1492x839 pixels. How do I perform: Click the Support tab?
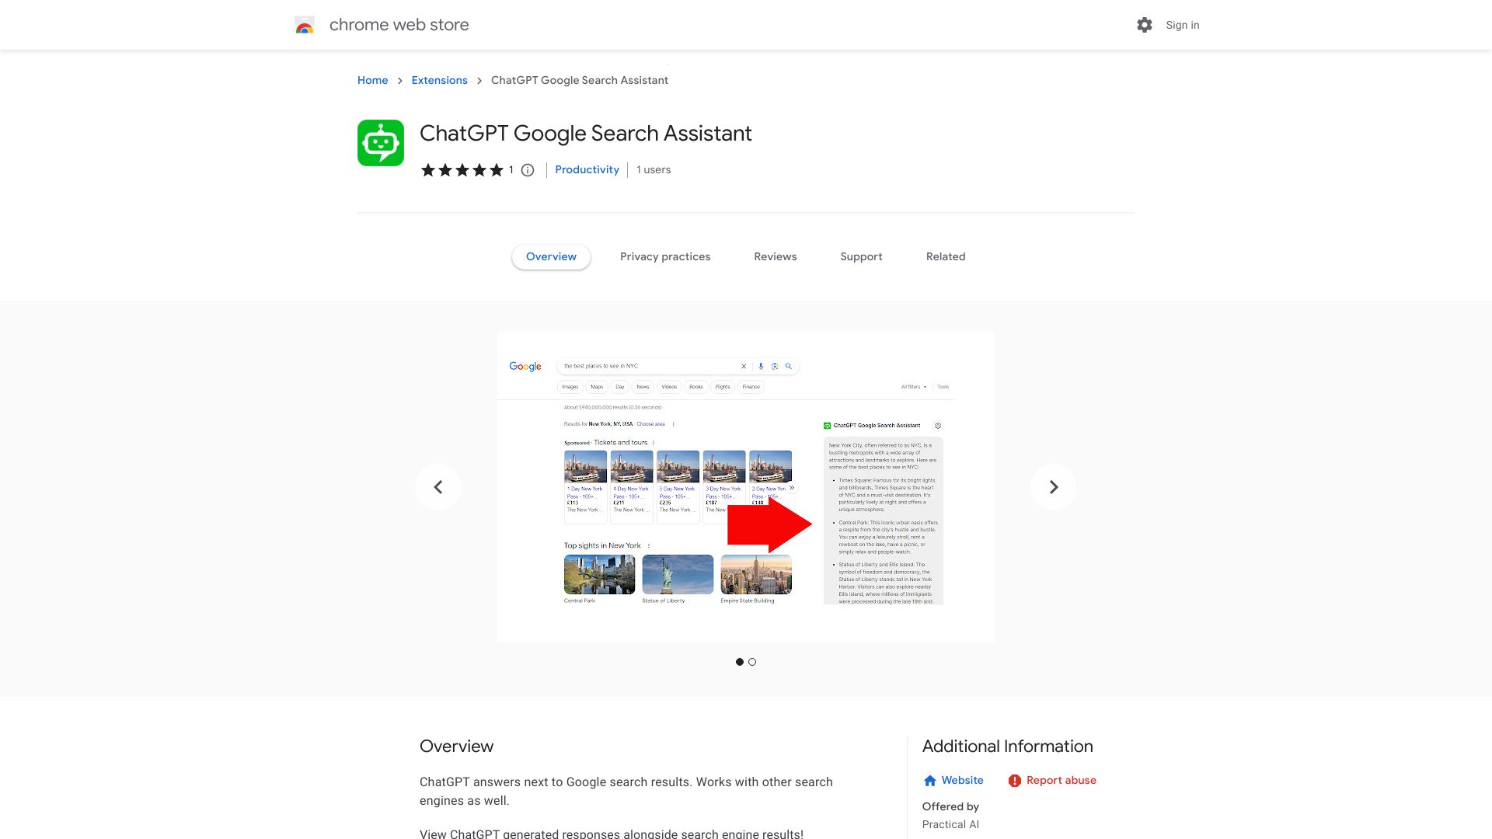(x=861, y=256)
